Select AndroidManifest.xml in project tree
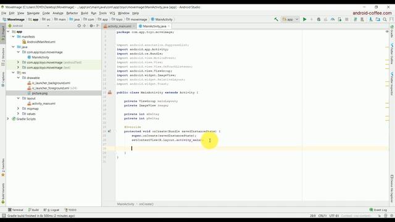395x222 pixels. [39, 42]
